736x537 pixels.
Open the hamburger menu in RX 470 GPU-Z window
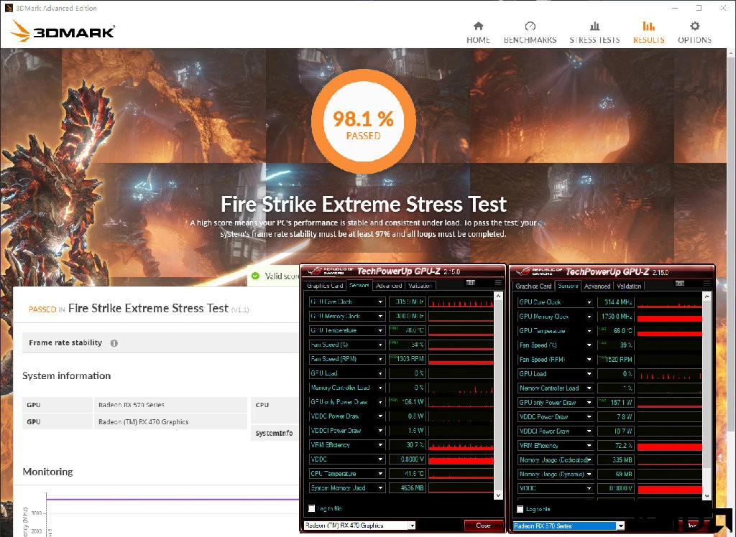[498, 283]
